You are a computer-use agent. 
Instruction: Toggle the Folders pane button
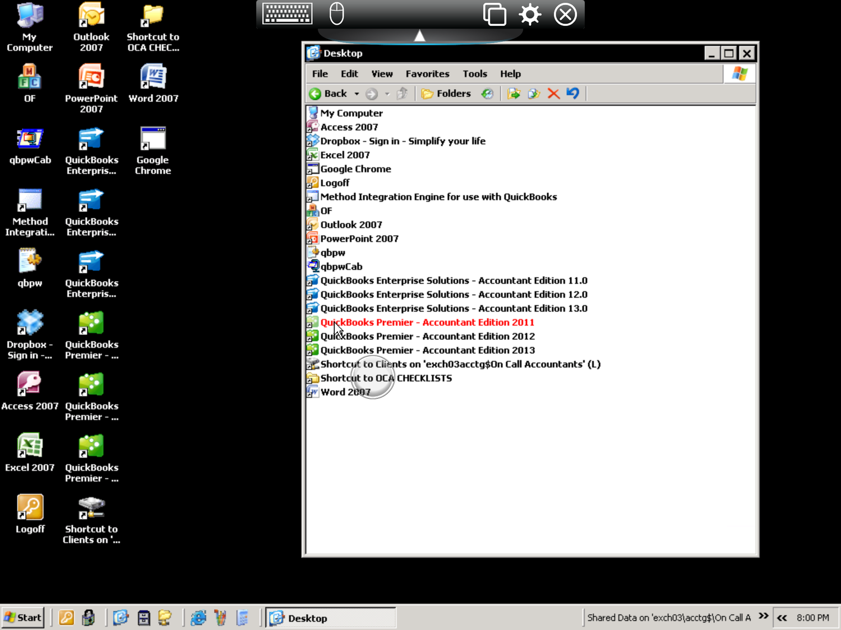[x=446, y=94]
